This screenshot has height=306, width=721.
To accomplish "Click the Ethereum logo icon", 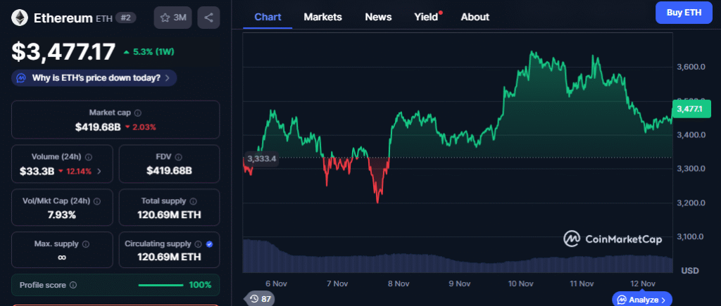I will click(x=20, y=18).
